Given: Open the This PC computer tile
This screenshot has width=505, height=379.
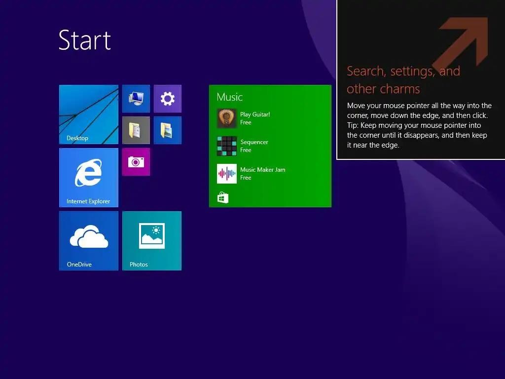Looking at the screenshot, I should click(x=136, y=99).
